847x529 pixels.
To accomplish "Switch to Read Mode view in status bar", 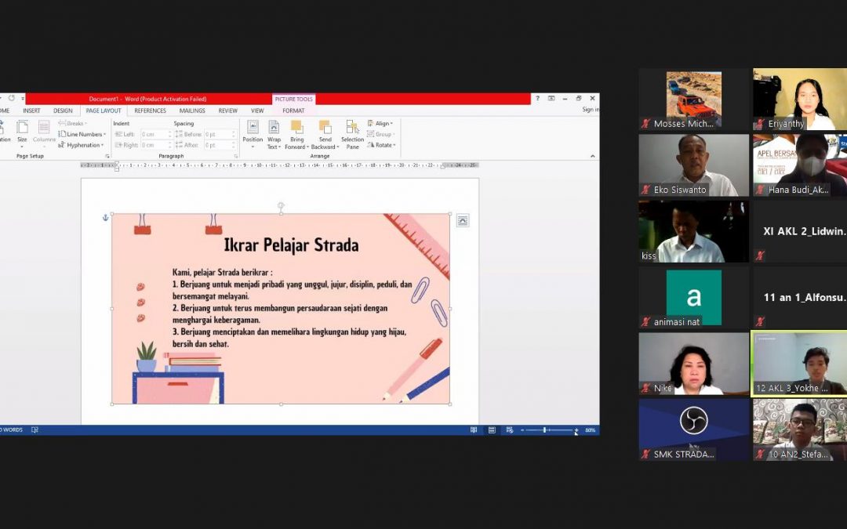I will [x=474, y=430].
